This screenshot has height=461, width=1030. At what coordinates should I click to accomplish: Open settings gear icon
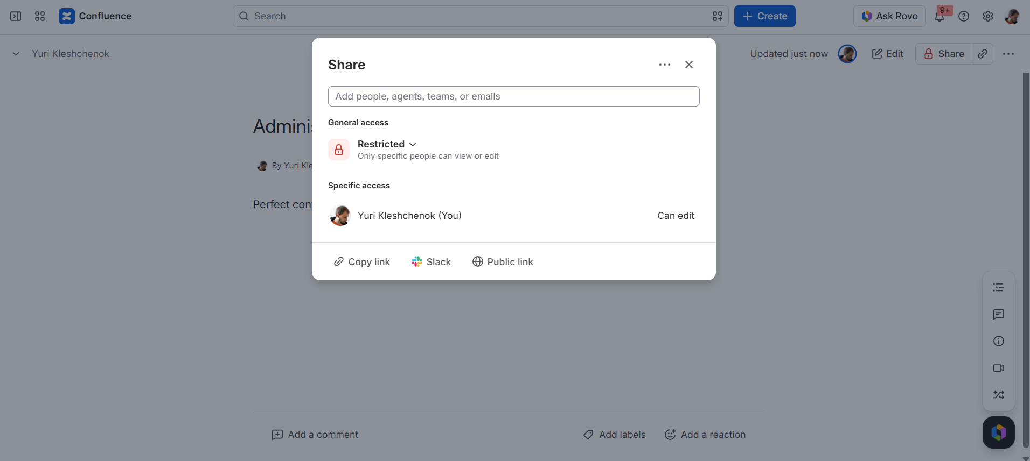tap(988, 16)
